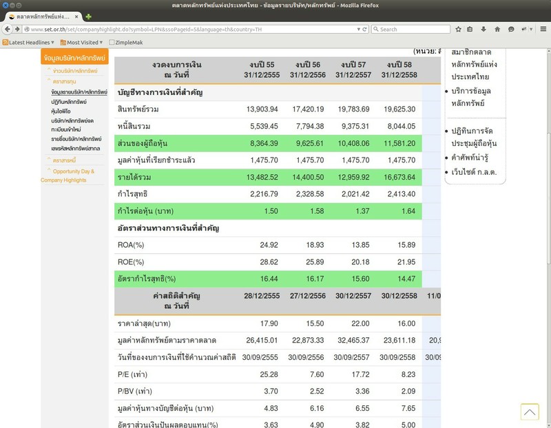Open the บริษัท/หลักทรัพย์จดทะเบียนเข้าใหม่ sidebar link
Viewport: 551px width, 428px height.
72,125
